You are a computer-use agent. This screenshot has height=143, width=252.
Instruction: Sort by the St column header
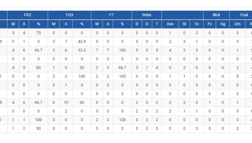point(184,24)
